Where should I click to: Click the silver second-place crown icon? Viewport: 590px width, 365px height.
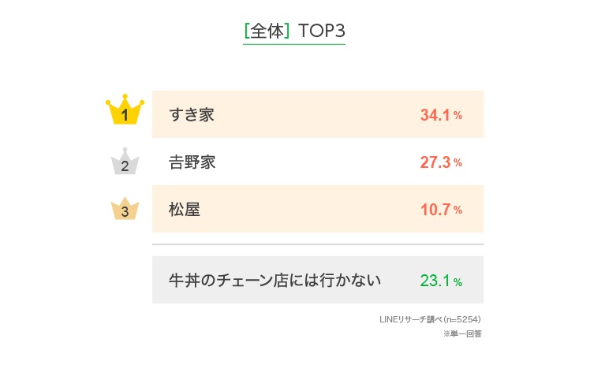(125, 162)
